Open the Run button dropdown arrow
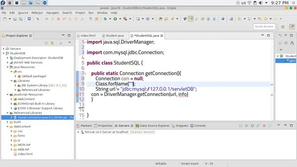 point(120,19)
